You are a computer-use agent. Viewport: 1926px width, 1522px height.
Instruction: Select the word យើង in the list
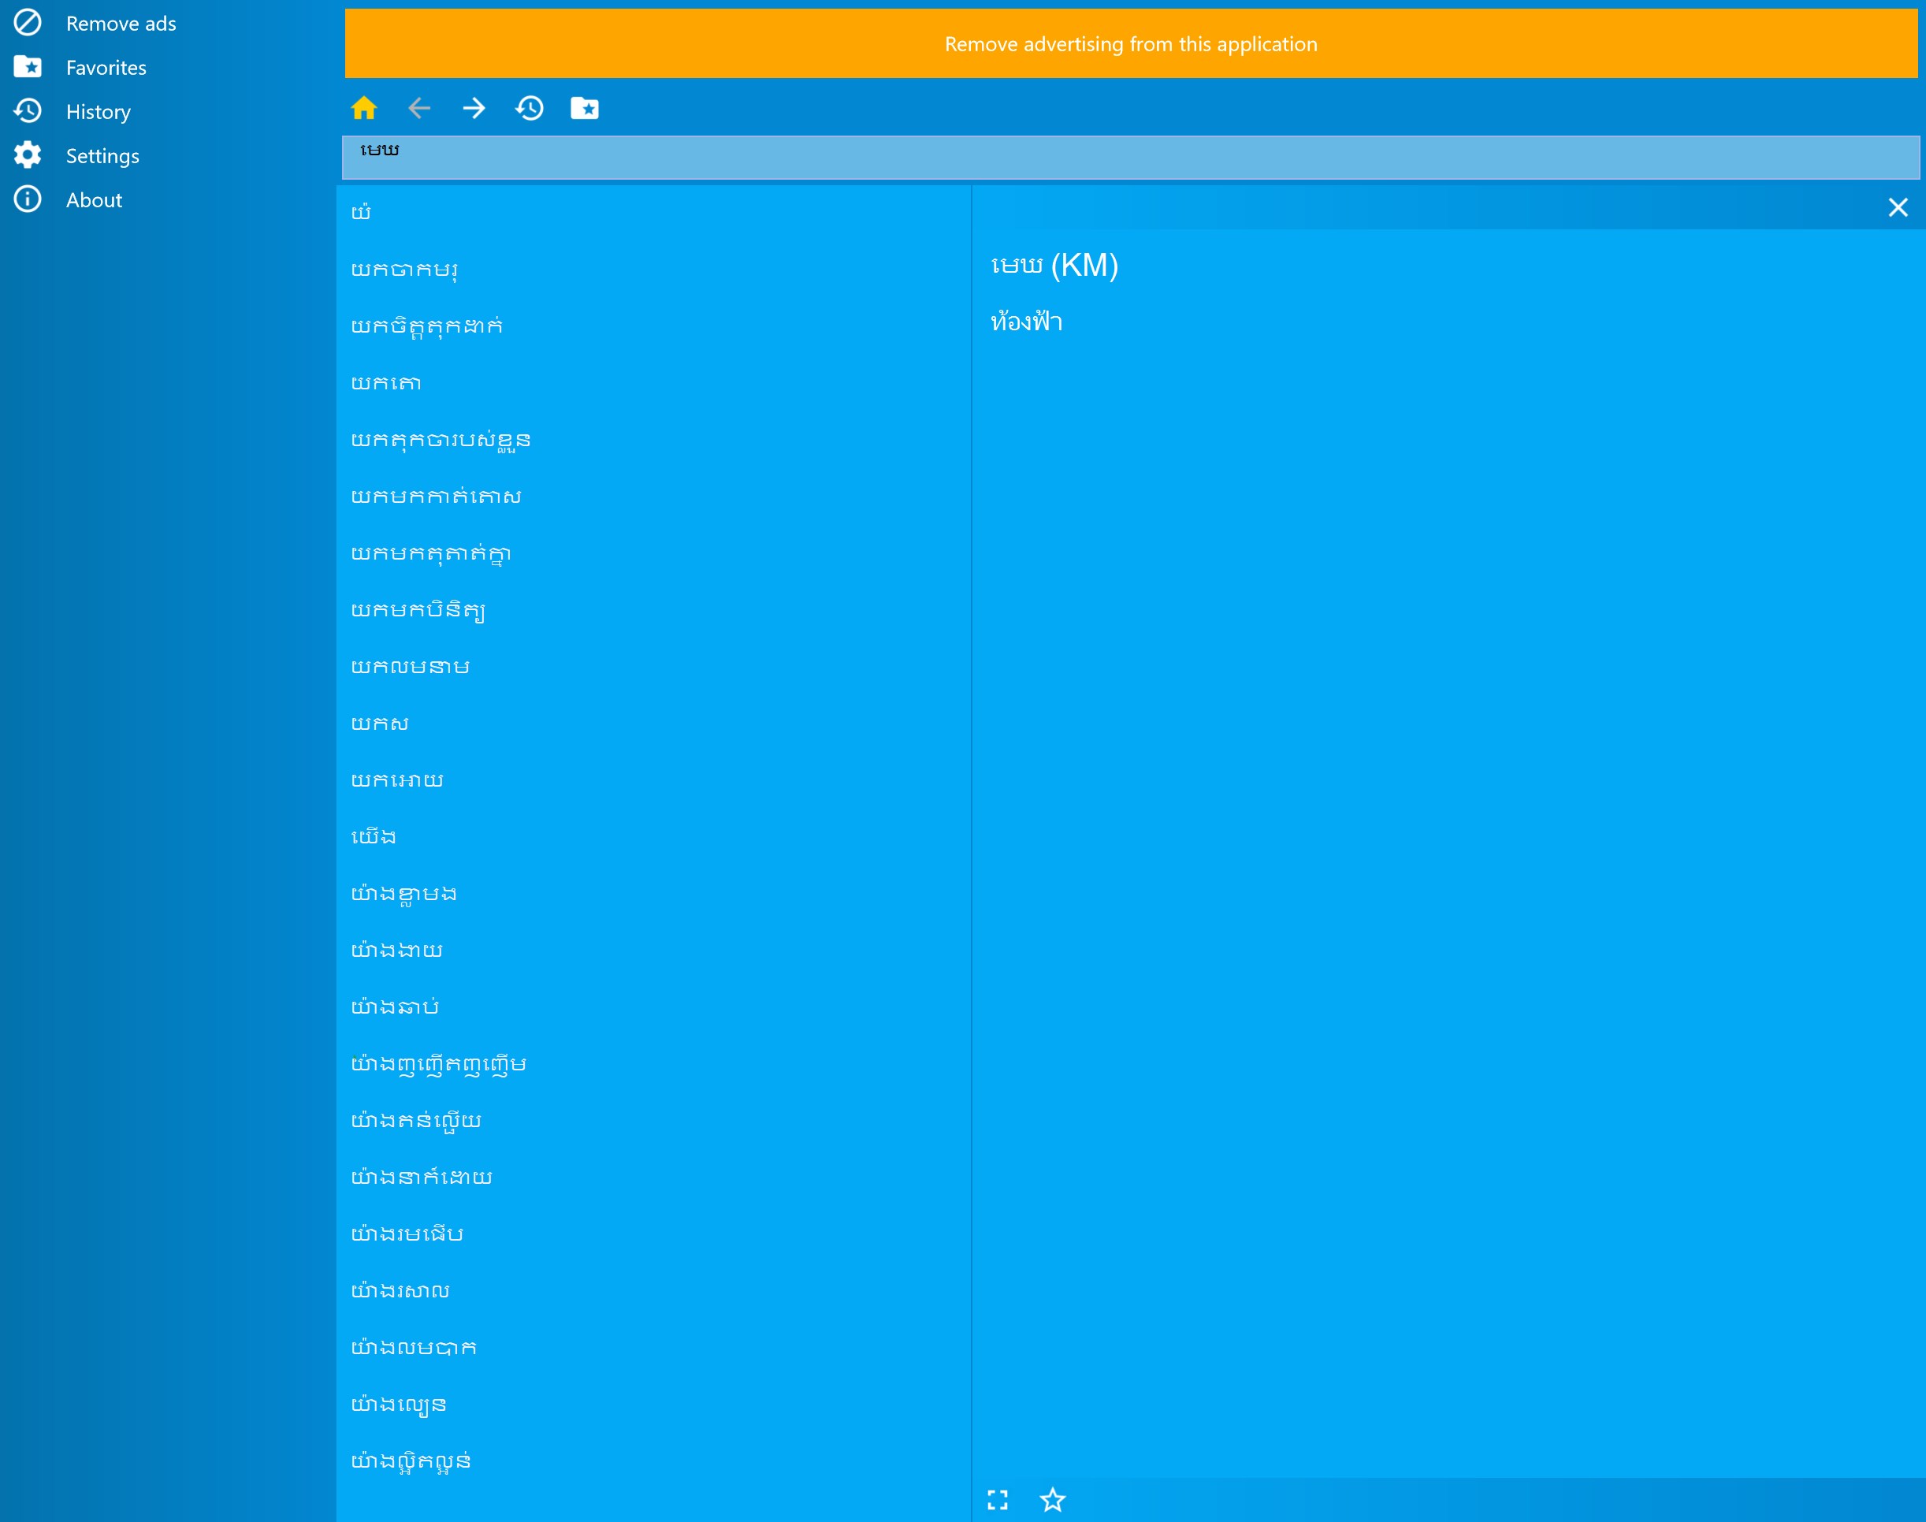click(374, 835)
